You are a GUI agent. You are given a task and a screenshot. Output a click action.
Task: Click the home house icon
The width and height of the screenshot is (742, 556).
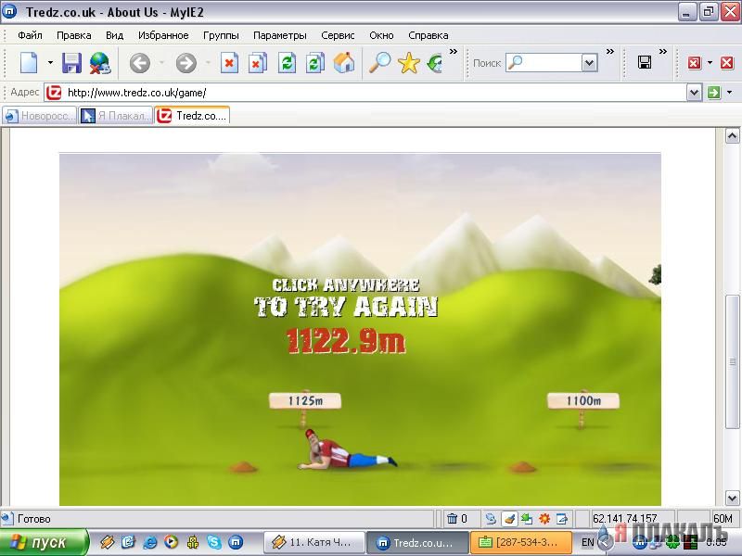[x=344, y=63]
